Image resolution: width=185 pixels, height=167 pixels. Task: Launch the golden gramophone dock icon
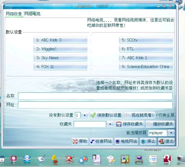[x=55, y=159]
